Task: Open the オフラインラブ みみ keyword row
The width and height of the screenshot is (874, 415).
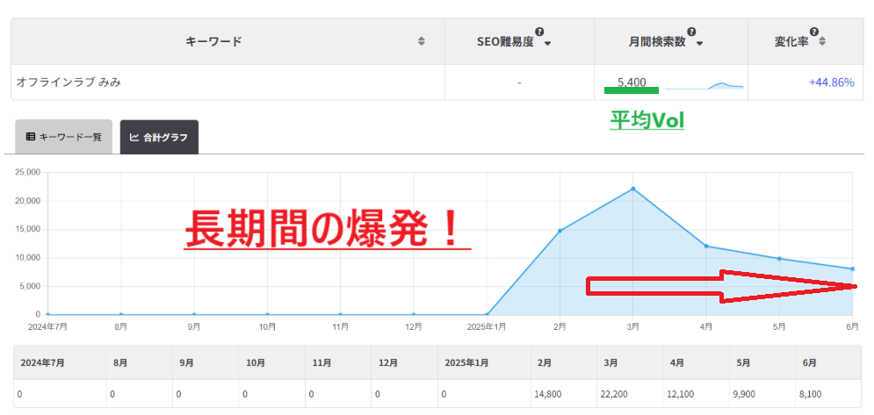Action: pyautogui.click(x=69, y=82)
